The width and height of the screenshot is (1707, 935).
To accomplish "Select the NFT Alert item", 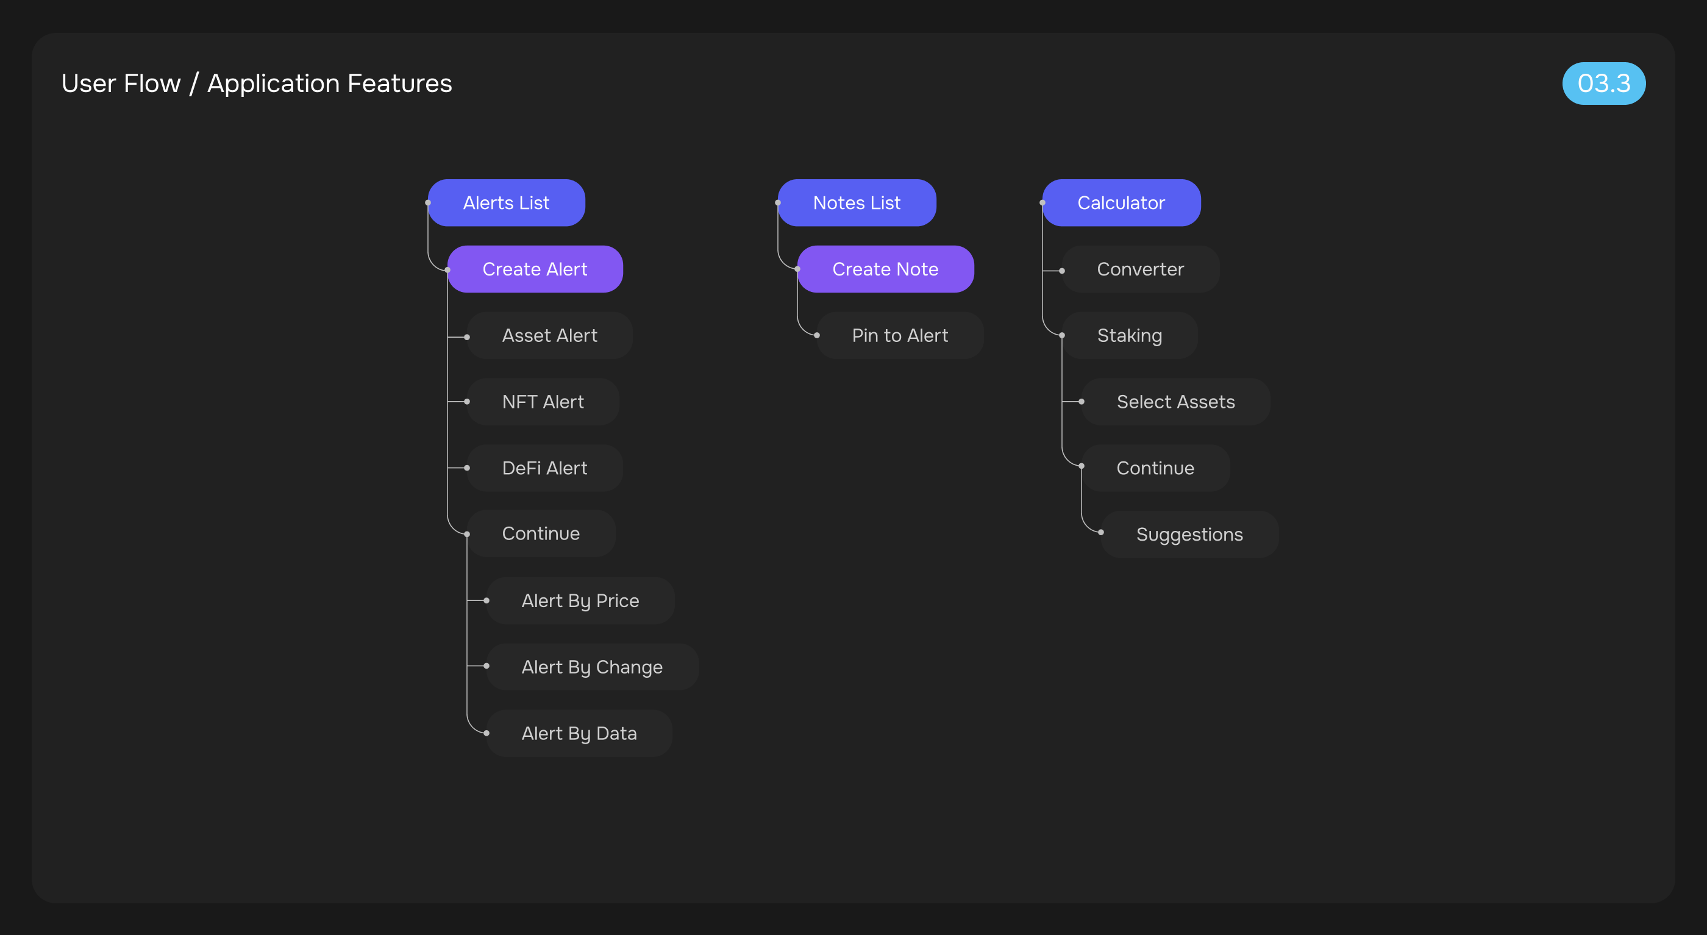I will coord(543,402).
